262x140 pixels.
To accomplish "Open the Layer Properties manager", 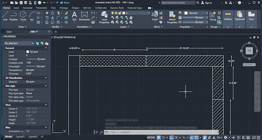I will click(x=104, y=18).
